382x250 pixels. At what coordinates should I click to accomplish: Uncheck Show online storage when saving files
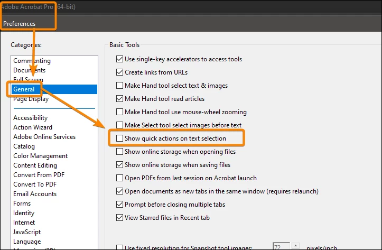coord(119,165)
